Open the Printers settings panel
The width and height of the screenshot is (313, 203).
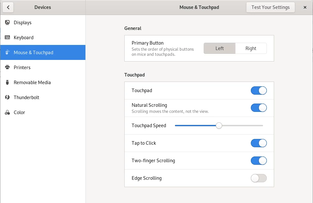(x=43, y=68)
